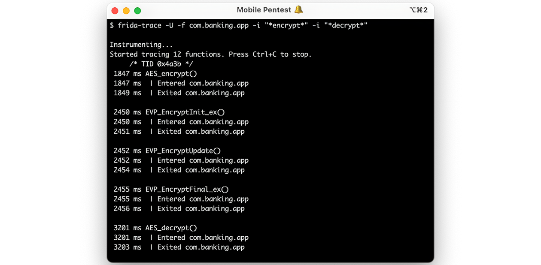Click the AES_decrypt() trace entry
The height and width of the screenshot is (265, 541).
[171, 228]
